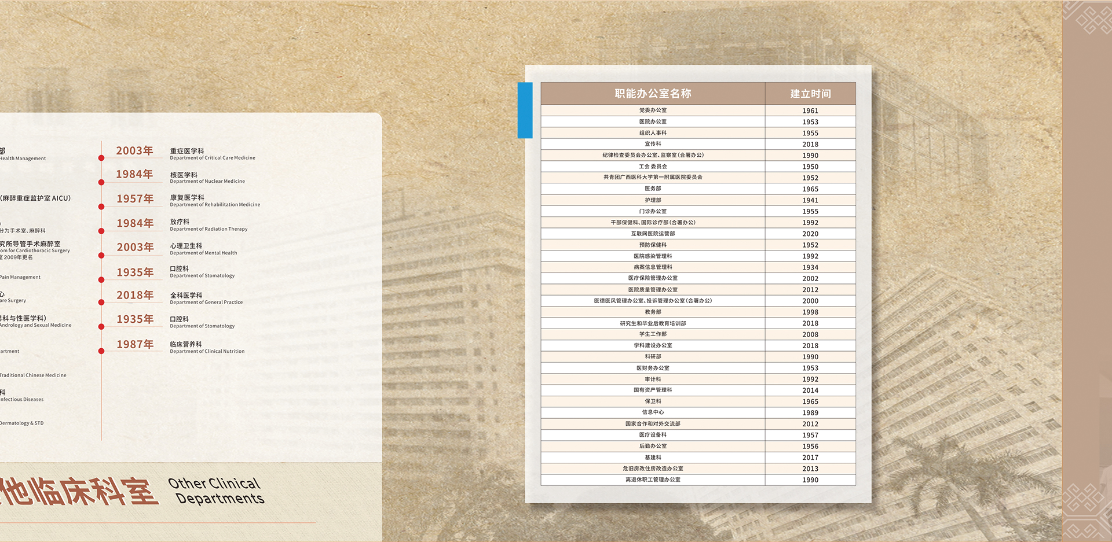Click the 病案信息管理科 row name

click(x=653, y=267)
